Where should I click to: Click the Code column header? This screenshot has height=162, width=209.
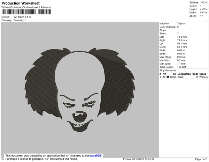[195, 74]
